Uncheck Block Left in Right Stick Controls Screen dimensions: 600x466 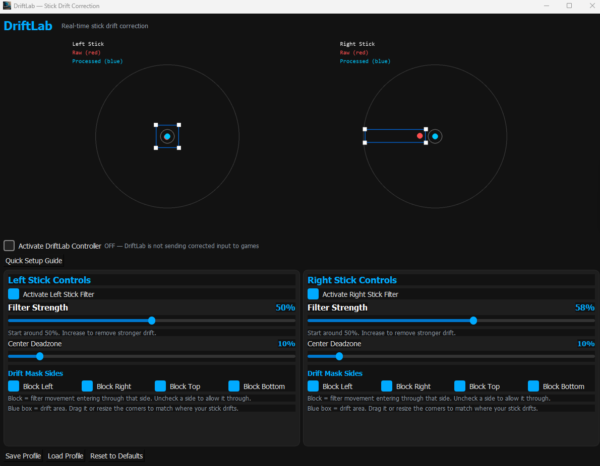pos(313,386)
